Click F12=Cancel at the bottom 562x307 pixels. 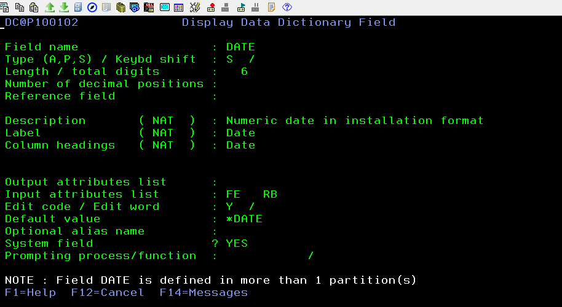107,293
